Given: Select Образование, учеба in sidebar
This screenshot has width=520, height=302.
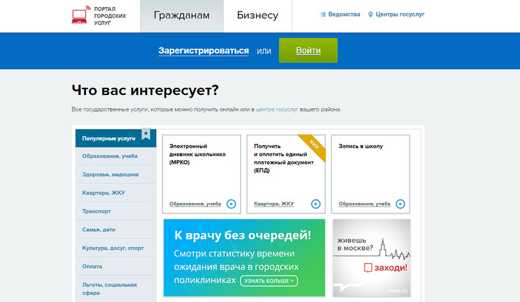Looking at the screenshot, I should tap(116, 156).
